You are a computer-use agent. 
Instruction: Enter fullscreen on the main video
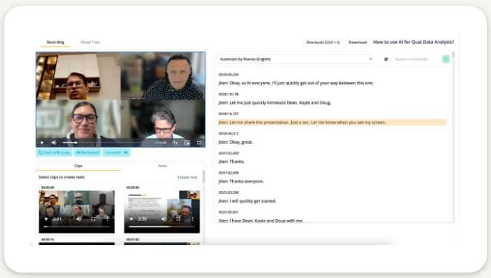point(199,142)
